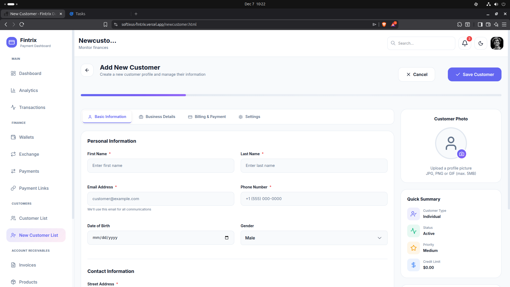Open Payment Links in the sidebar
Screen dimensions: 510x287
click(34, 188)
